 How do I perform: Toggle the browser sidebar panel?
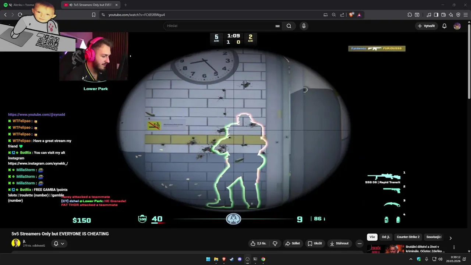point(436,15)
